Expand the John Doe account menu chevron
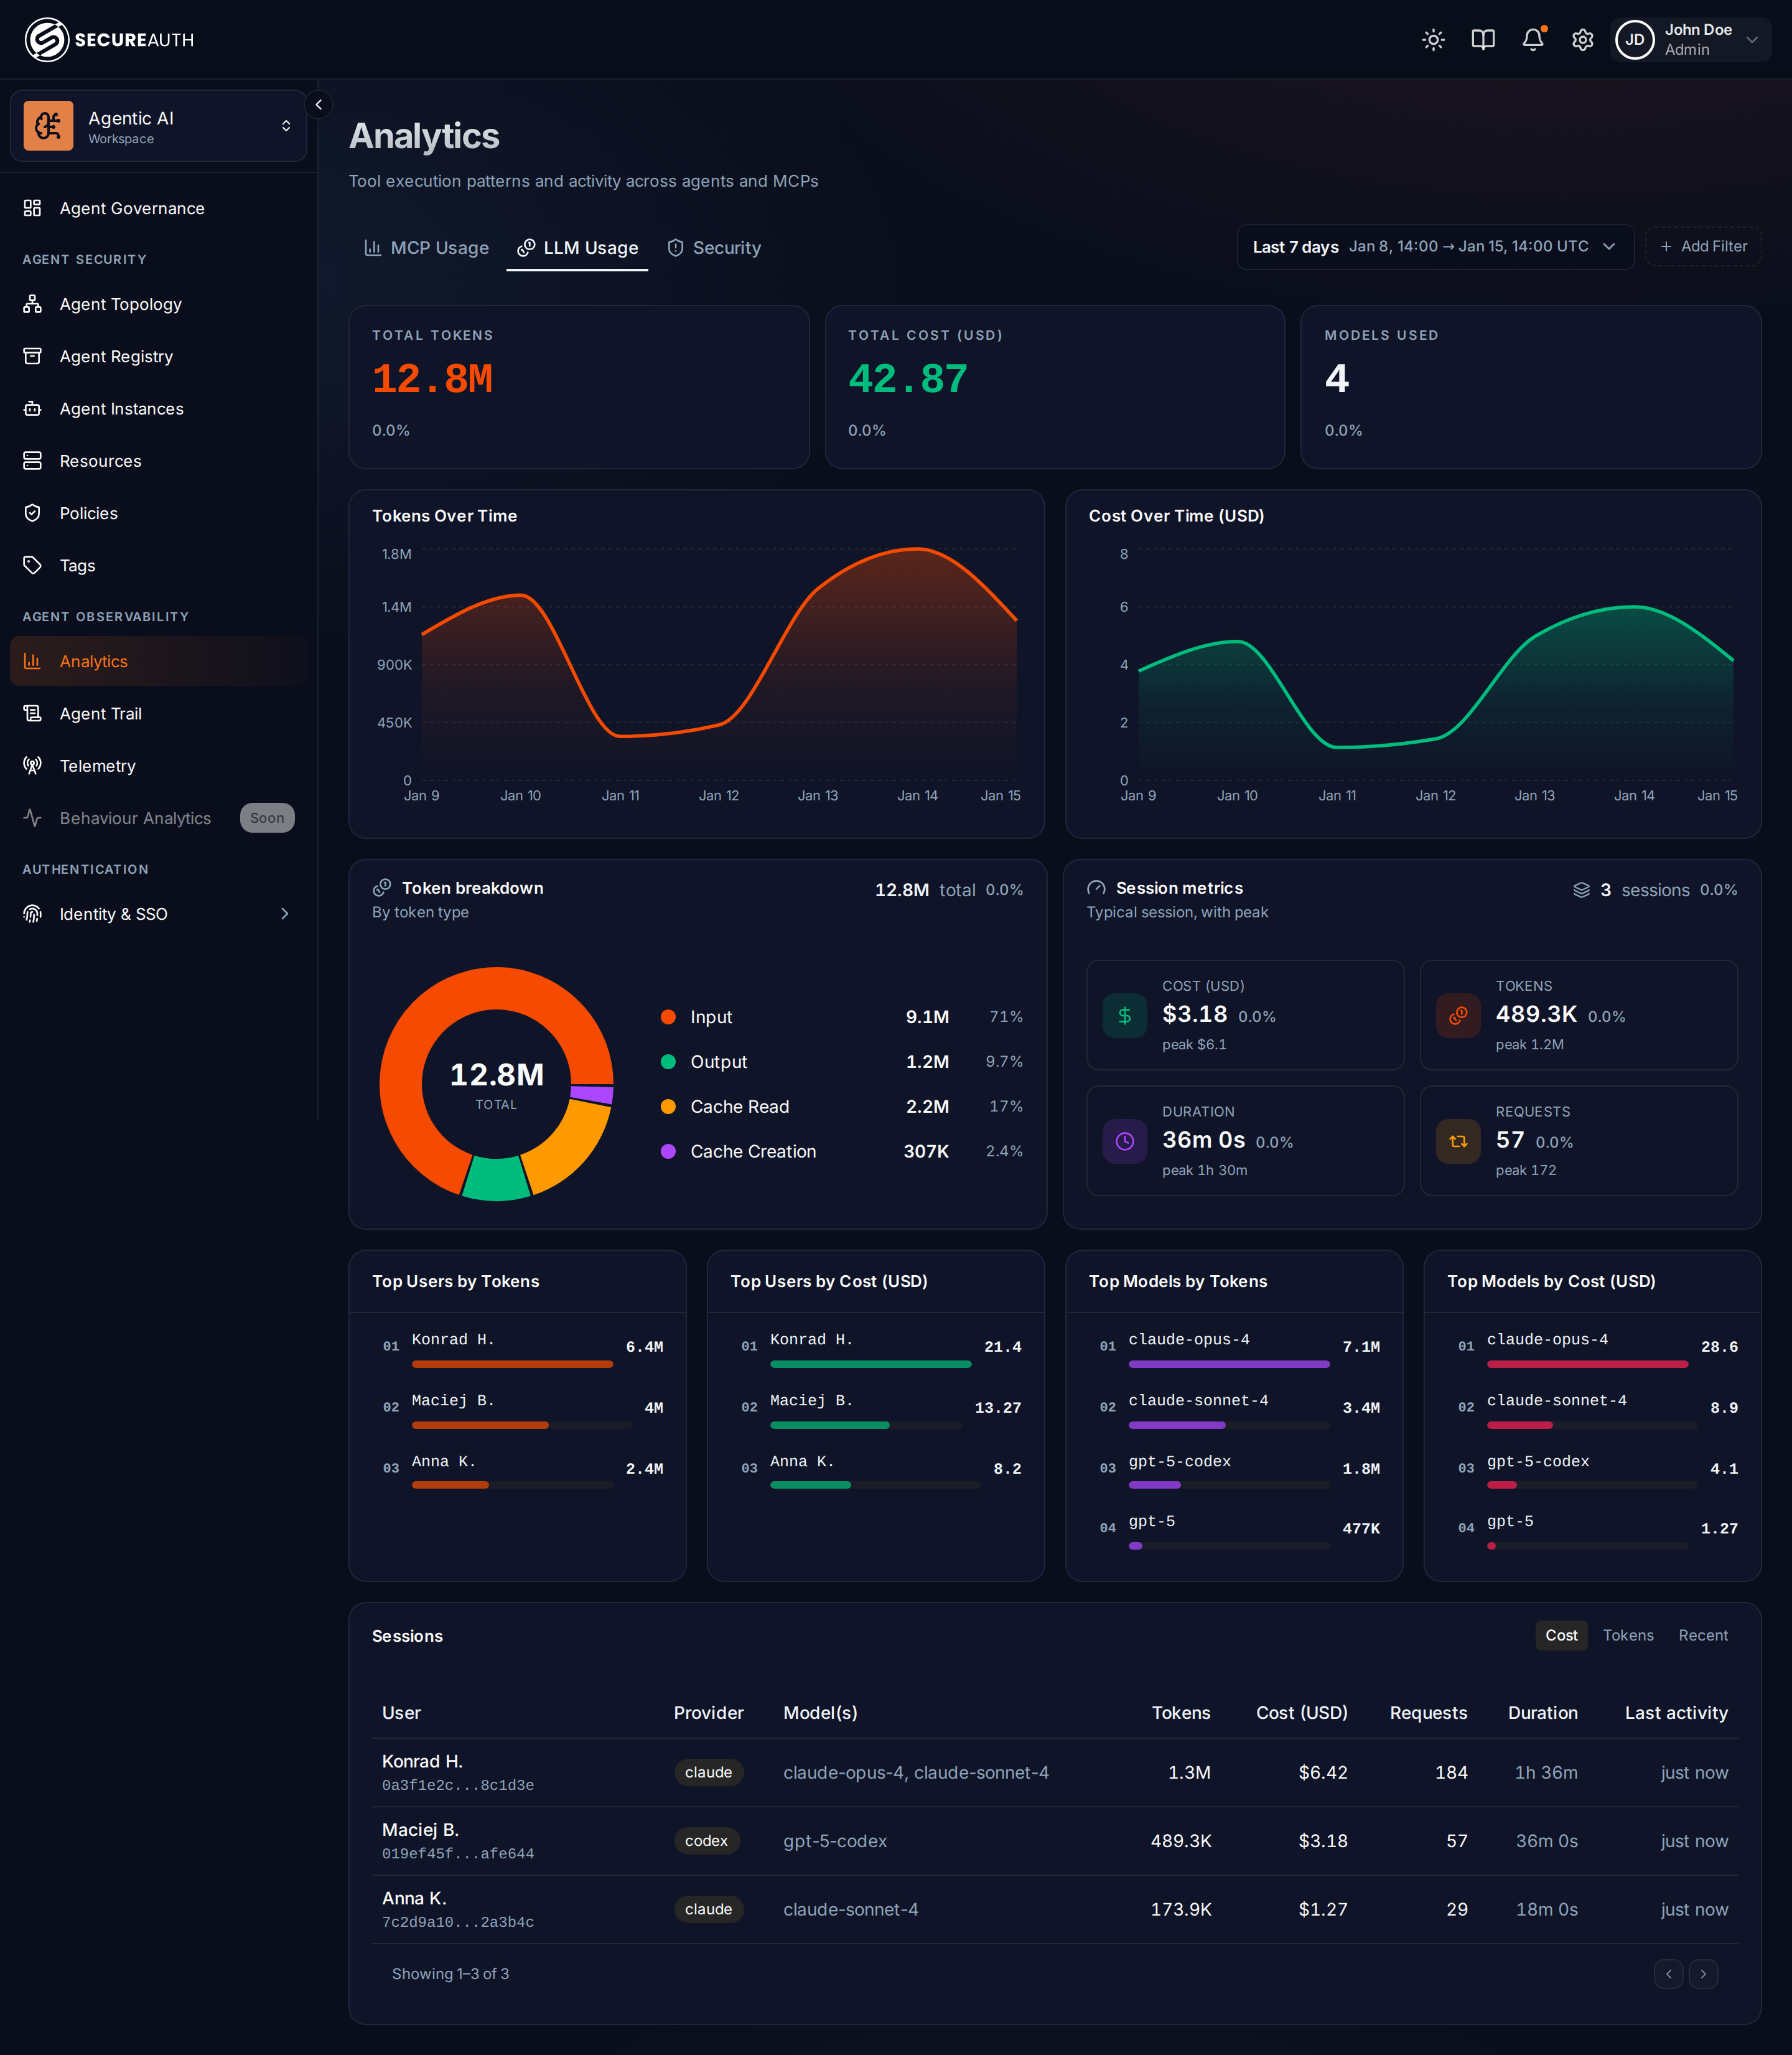Viewport: 1792px width, 2055px height. tap(1752, 40)
